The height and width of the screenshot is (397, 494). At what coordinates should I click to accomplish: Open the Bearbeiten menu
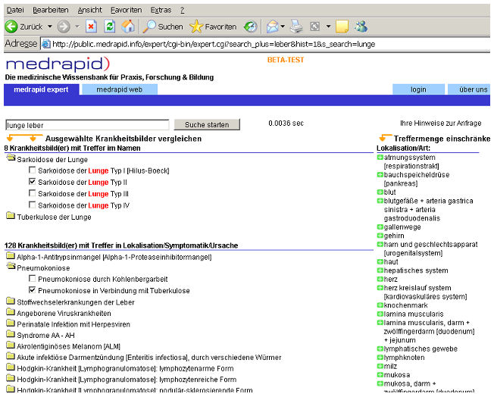(x=51, y=10)
